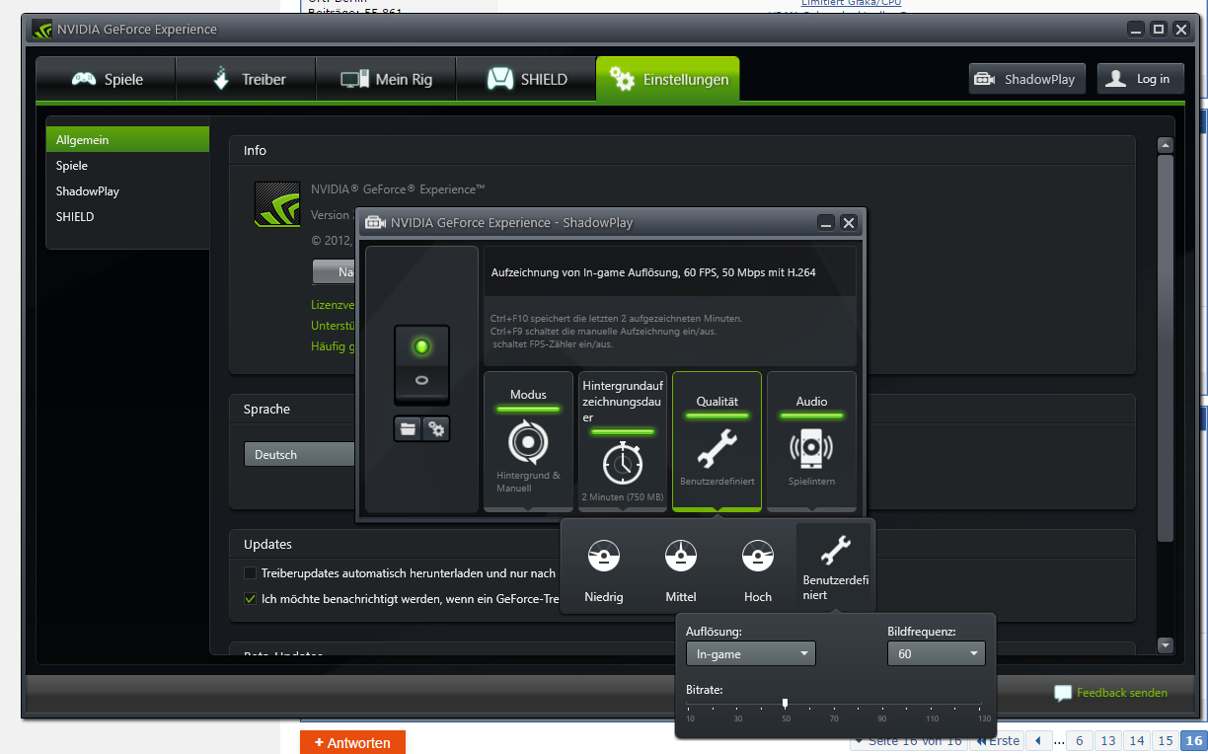Switch to the SHIELD tab

pyautogui.click(x=526, y=79)
